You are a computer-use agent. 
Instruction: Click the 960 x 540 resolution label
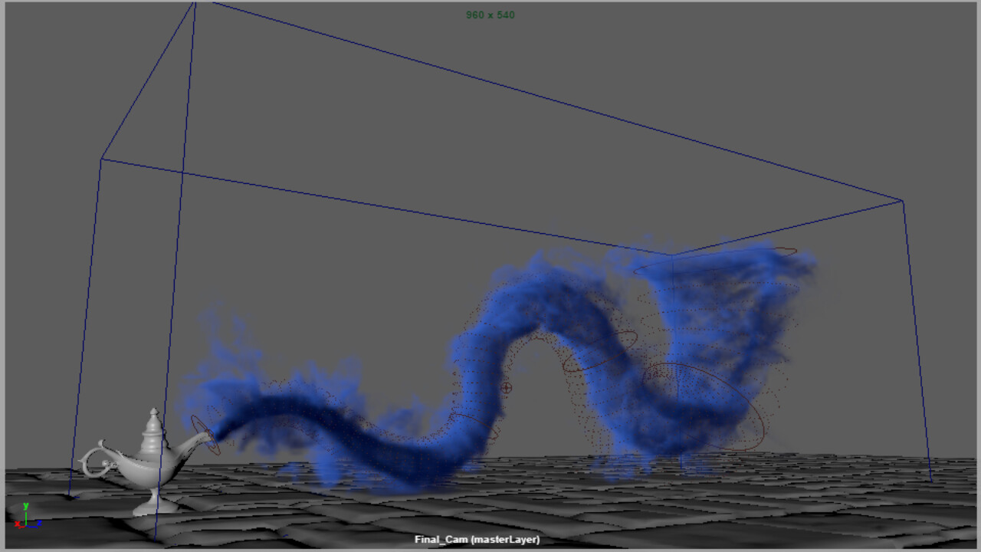click(x=490, y=15)
